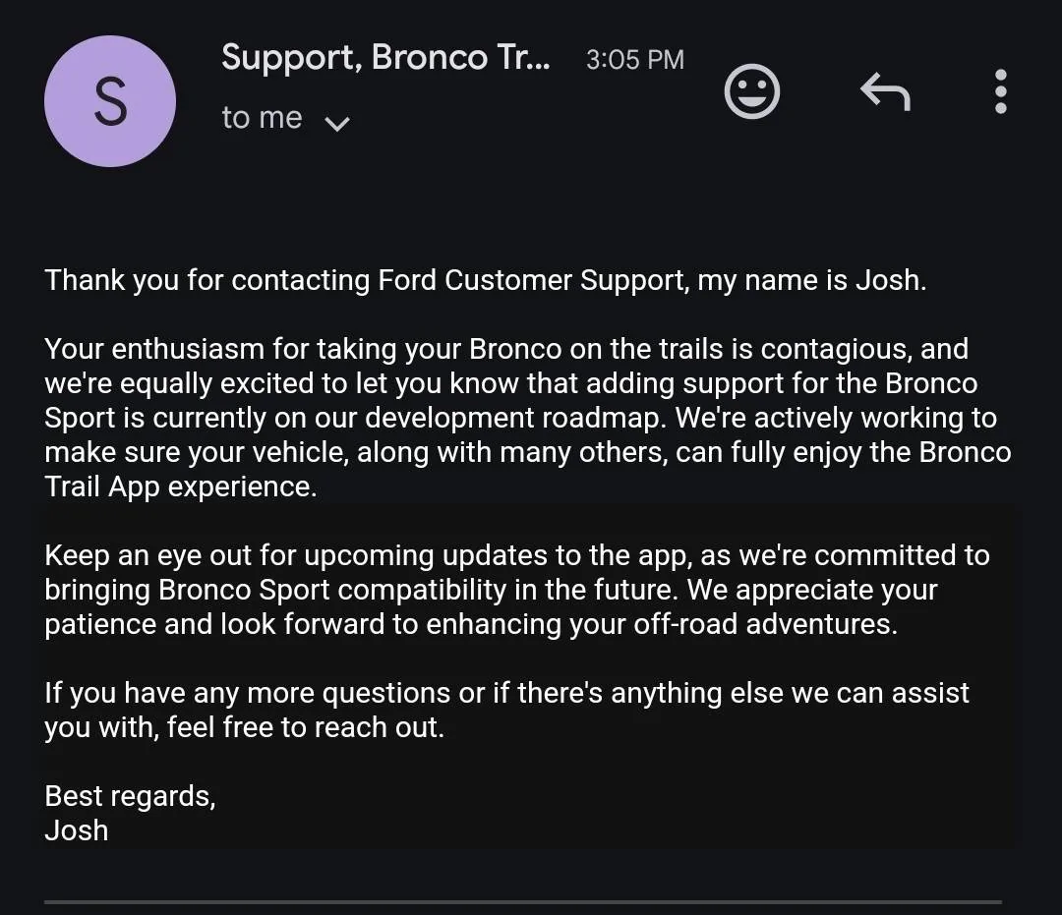This screenshot has width=1062, height=915.
Task: Add an emoji reaction to this email
Action: click(x=752, y=92)
